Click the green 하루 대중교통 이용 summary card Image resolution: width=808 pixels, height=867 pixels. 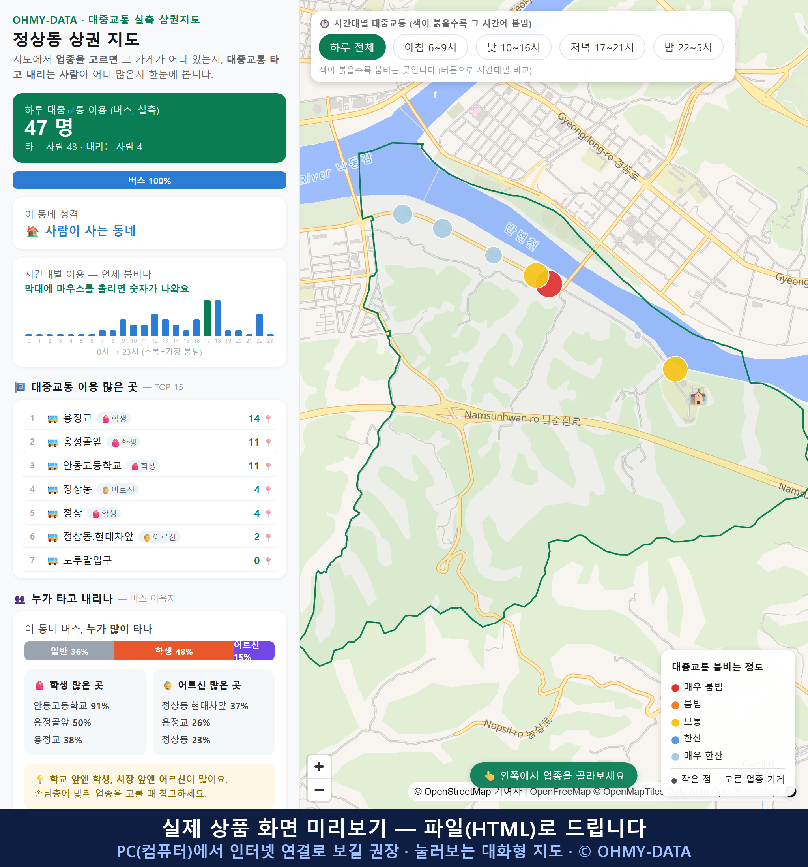point(150,128)
